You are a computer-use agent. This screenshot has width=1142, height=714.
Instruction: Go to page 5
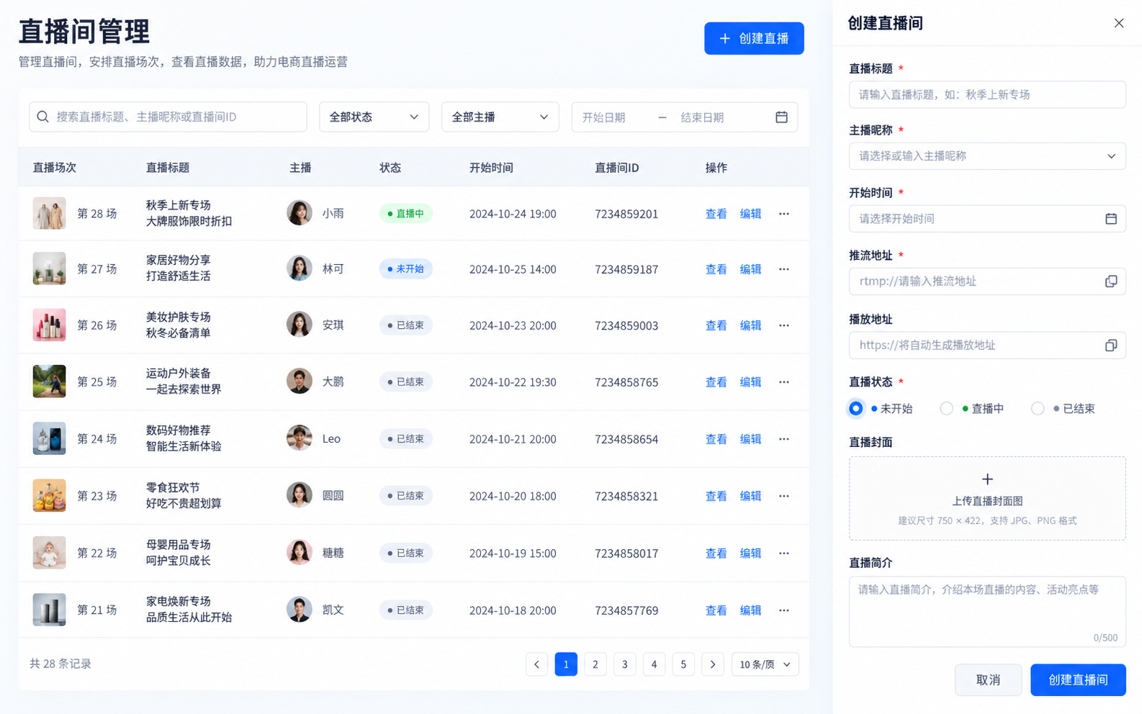click(683, 664)
